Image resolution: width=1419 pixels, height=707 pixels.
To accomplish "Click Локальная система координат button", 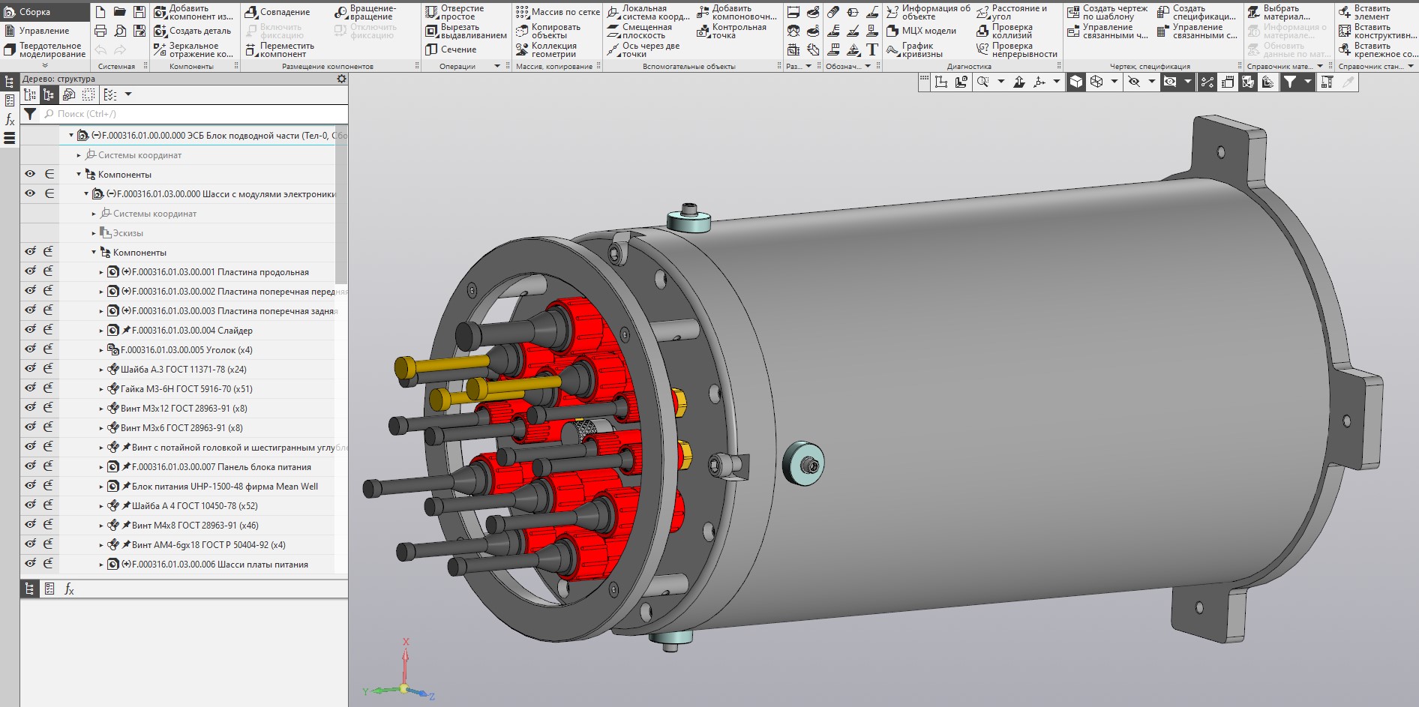I will (648, 12).
